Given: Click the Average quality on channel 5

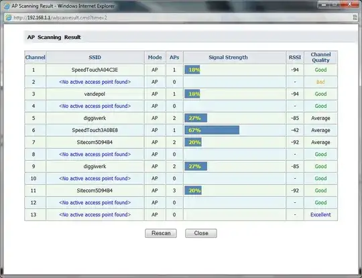Looking at the screenshot, I should (320, 118).
